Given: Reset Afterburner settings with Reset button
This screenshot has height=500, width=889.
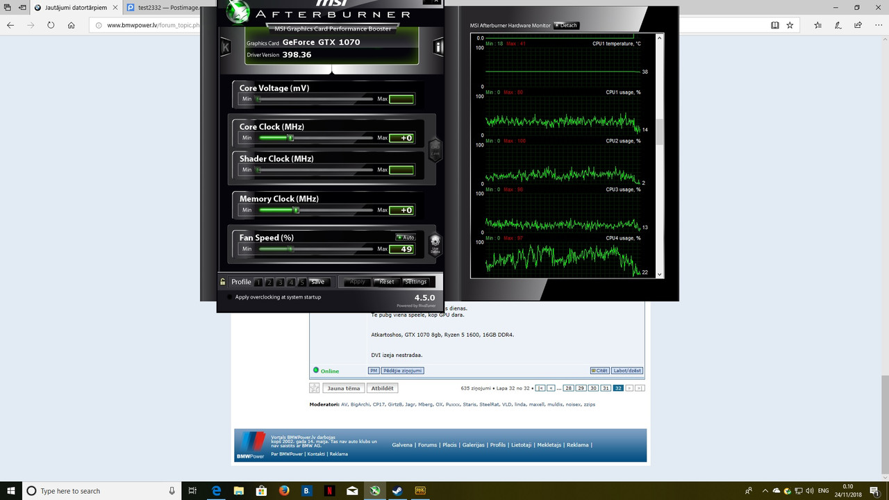Looking at the screenshot, I should click(387, 282).
